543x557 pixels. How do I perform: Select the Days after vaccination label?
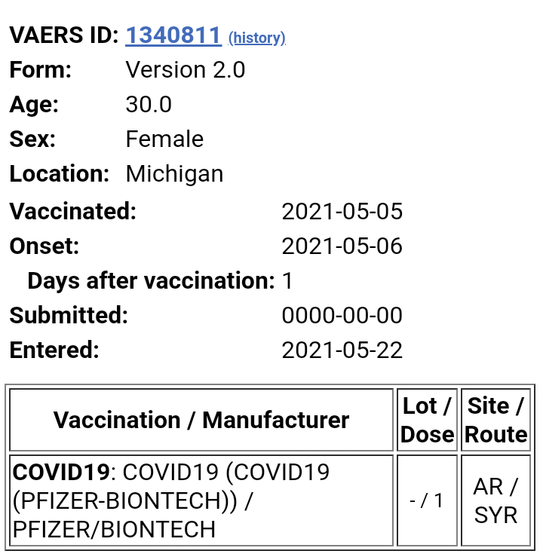click(151, 281)
